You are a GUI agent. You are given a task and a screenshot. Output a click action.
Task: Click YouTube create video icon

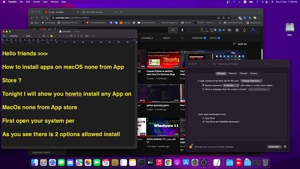point(229,30)
